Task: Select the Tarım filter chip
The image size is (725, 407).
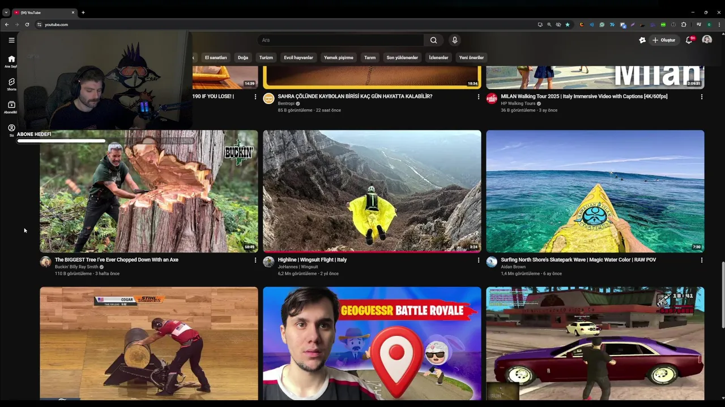Action: pos(370,58)
